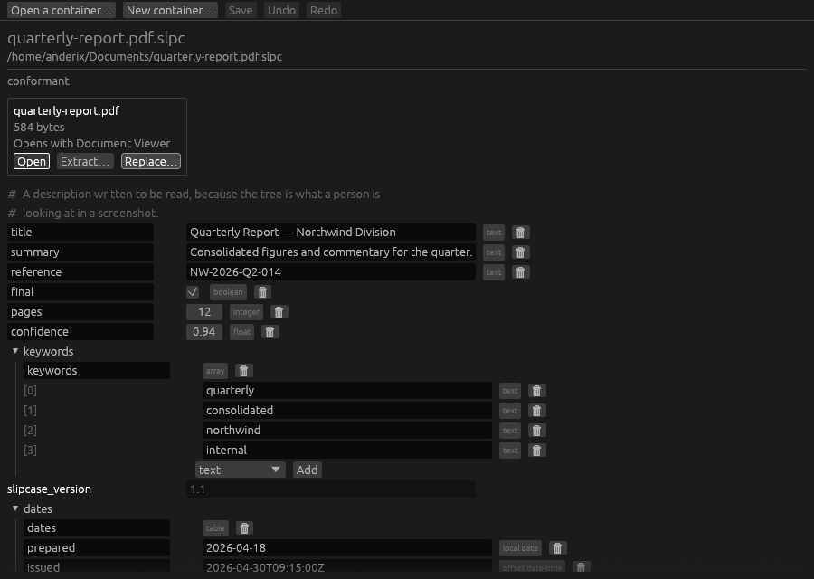Remove the keywords array with trash icon
814x579 pixels.
pos(243,371)
